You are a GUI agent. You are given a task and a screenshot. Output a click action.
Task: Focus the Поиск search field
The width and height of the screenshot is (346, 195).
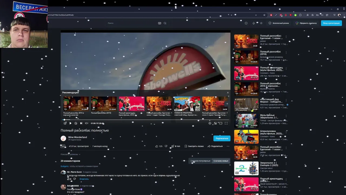click(132, 23)
